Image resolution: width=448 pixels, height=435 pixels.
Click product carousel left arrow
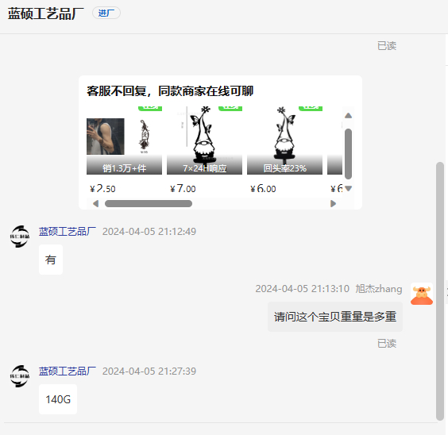click(96, 203)
